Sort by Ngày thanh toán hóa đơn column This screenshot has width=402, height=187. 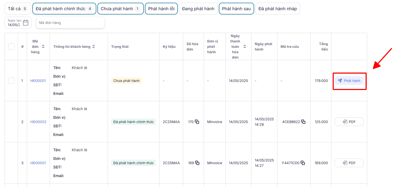tap(245, 46)
